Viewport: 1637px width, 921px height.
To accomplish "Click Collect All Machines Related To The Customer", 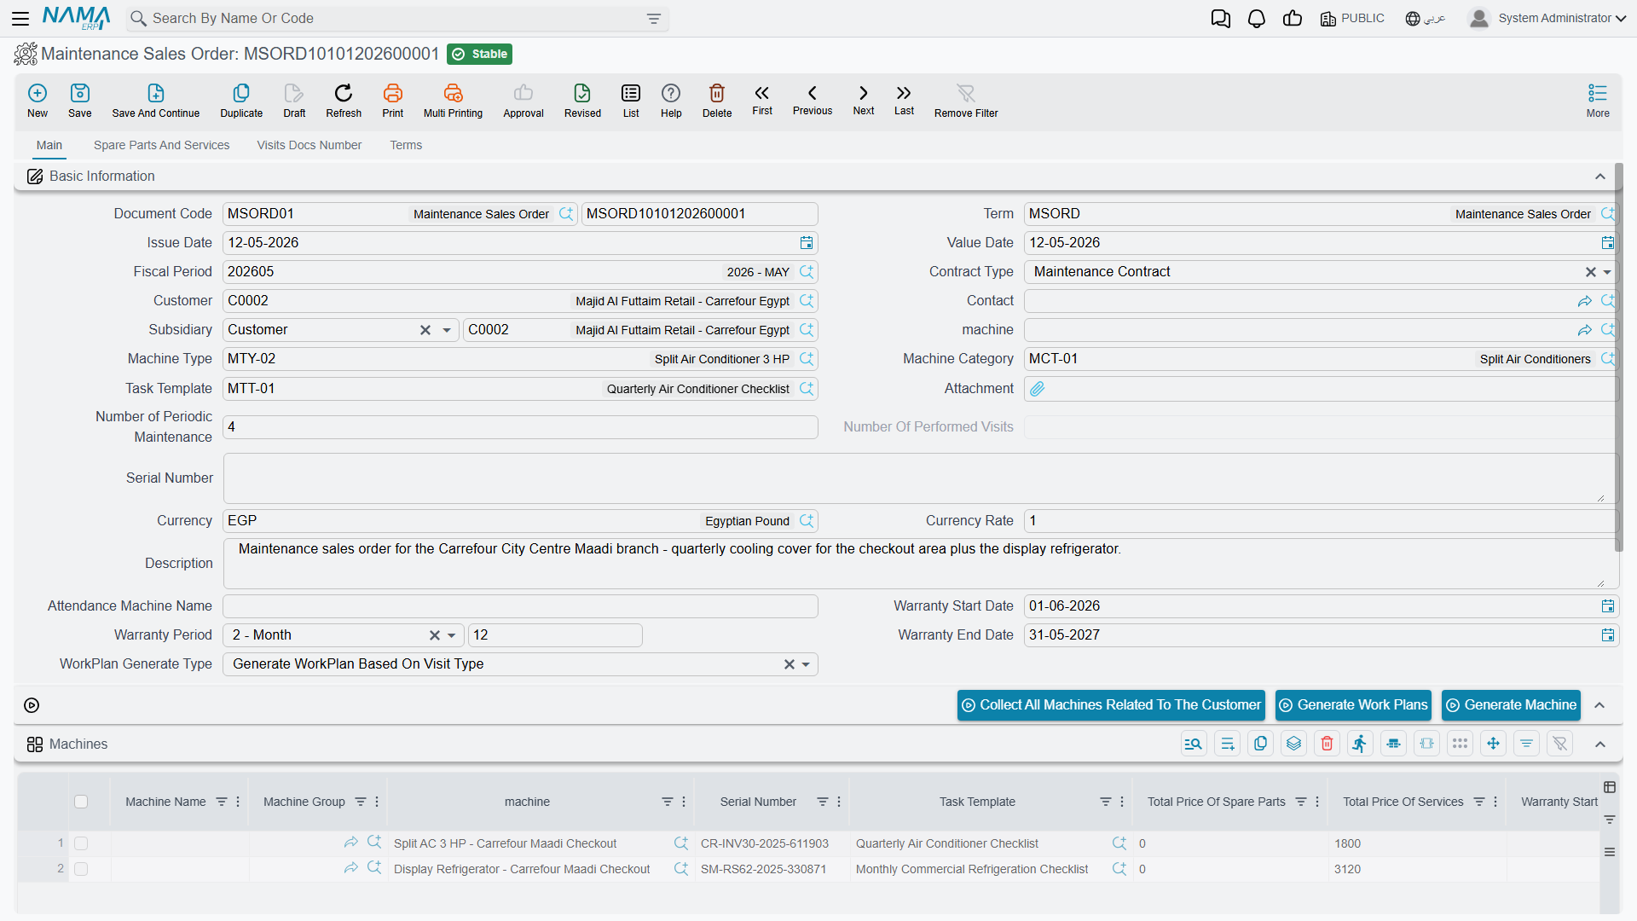I will 1111,705.
